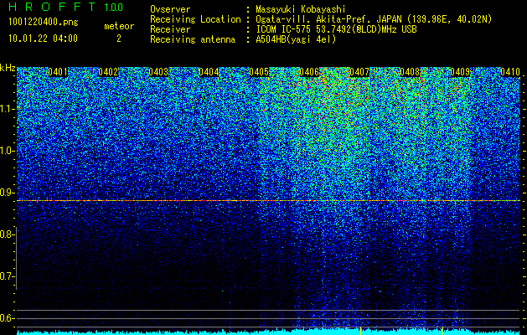Select the file name 1001220400.png
527x335 pixels.
coord(44,22)
